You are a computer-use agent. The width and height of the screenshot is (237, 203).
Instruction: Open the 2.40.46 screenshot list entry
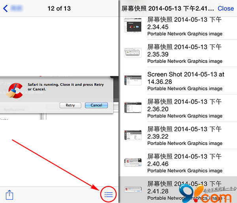point(178,163)
